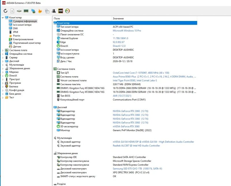Open Електроживлення tree item
The width and height of the screenshot is (231, 186).
(23, 39)
